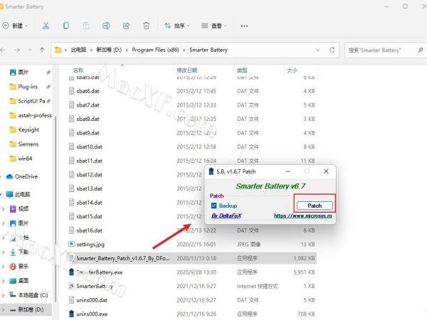Open Keysight folder in sidebar
Viewport: 427px width, 320px height.
(x=28, y=130)
